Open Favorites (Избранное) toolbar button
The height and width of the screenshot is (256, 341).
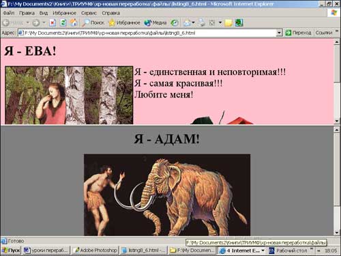(124, 23)
